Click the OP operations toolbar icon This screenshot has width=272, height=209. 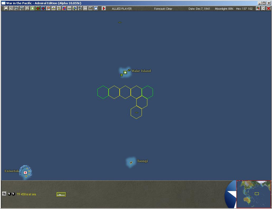[85, 8]
